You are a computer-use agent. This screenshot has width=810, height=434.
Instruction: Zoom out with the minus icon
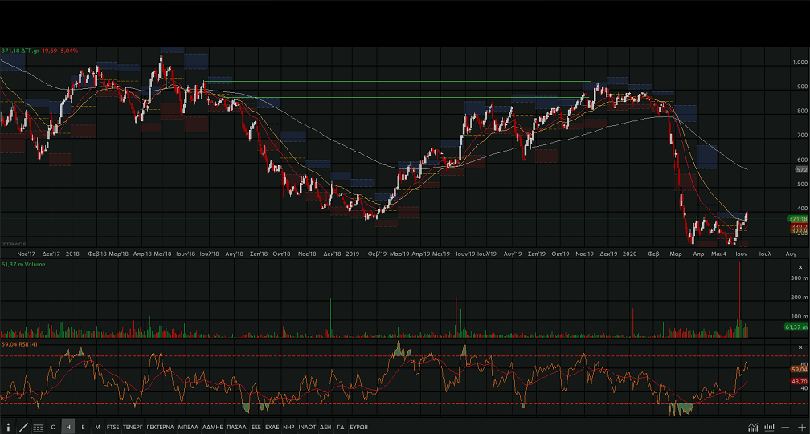point(785,427)
